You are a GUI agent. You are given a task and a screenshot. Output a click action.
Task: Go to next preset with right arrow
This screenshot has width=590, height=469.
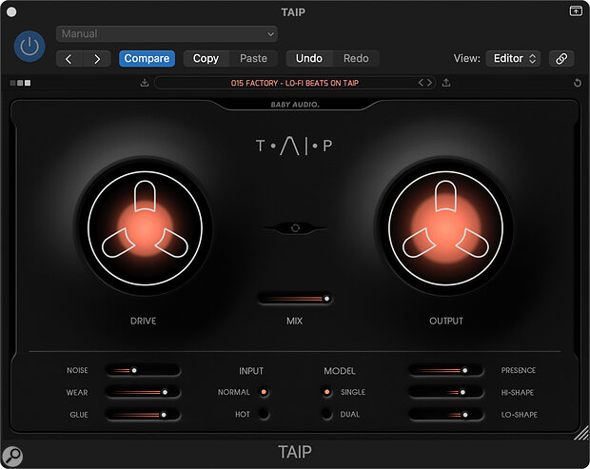97,59
